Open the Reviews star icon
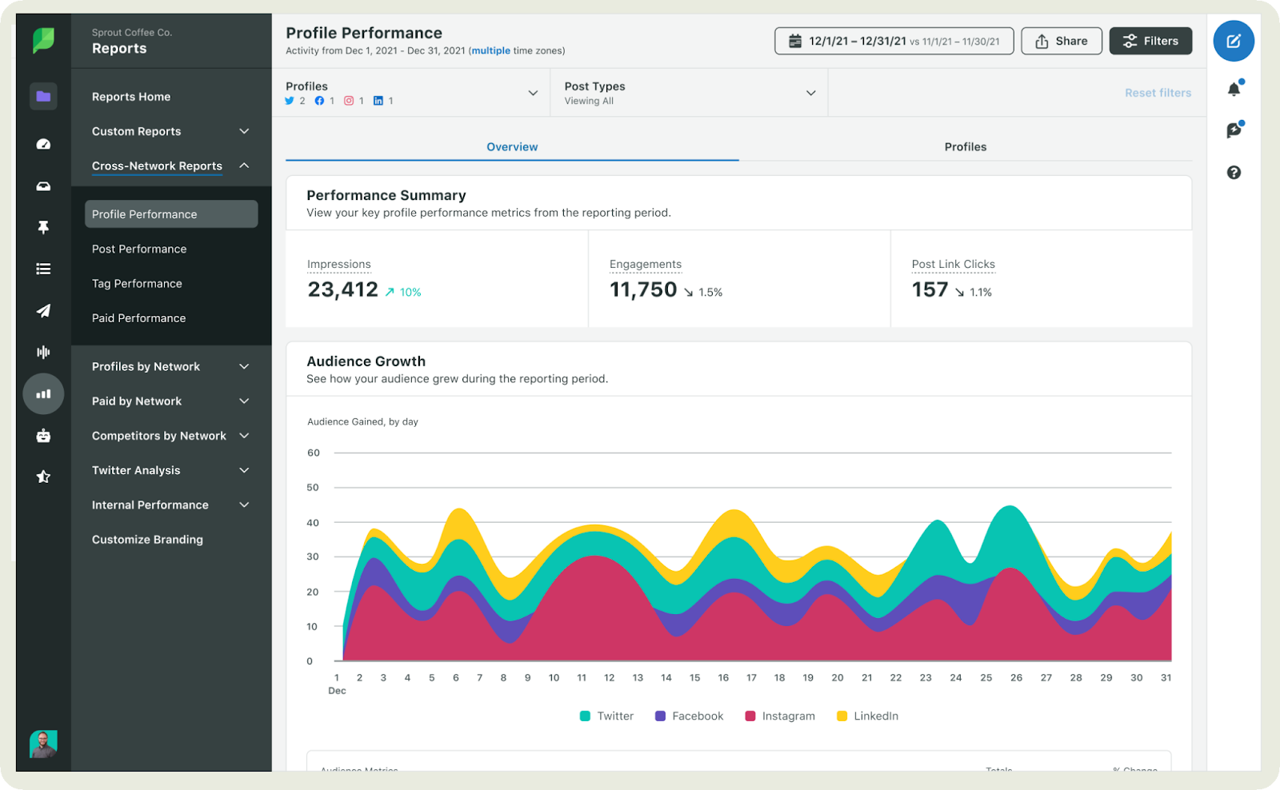 tap(43, 477)
